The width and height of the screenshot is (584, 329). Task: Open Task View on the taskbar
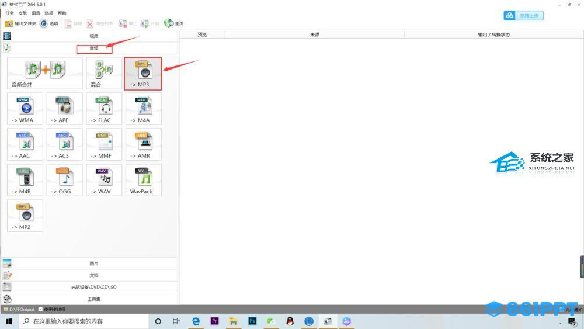click(176, 321)
